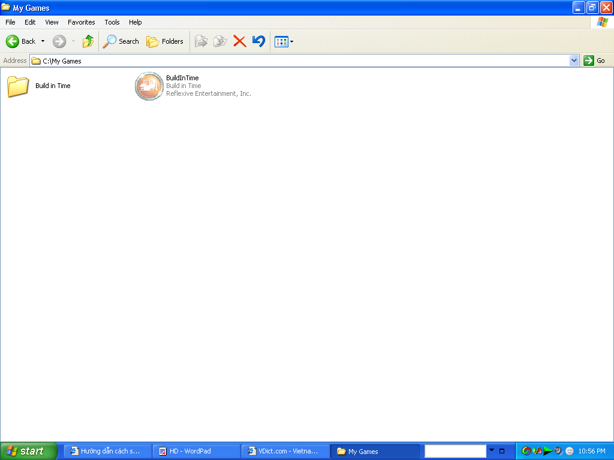Open the Views icon dropdown
This screenshot has width=614, height=460.
(x=284, y=41)
